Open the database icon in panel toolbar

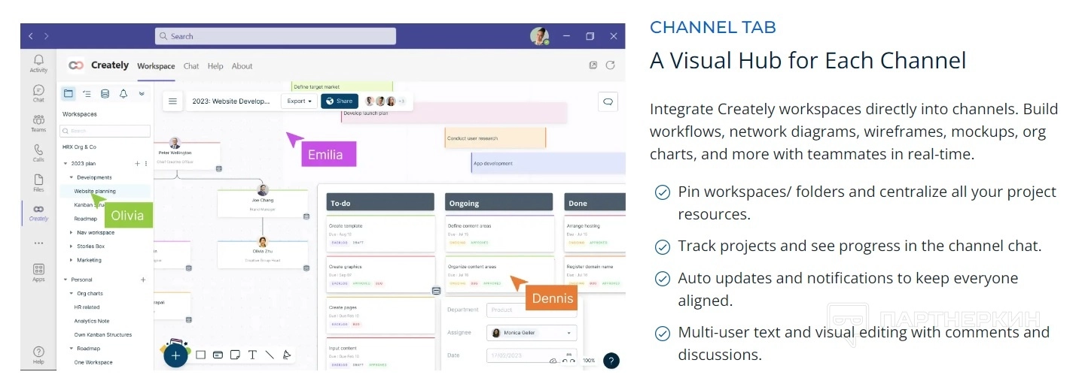(105, 94)
